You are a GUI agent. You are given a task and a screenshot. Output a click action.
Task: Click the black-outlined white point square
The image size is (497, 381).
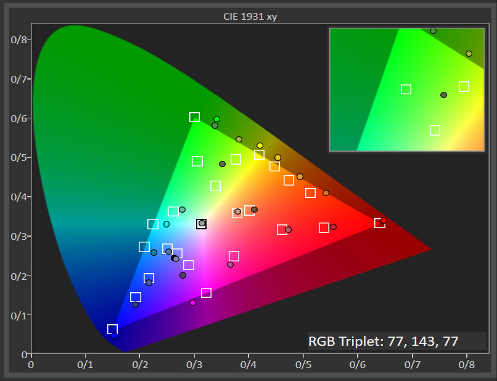[x=201, y=224]
